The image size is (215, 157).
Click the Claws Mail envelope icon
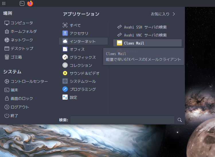point(120,43)
